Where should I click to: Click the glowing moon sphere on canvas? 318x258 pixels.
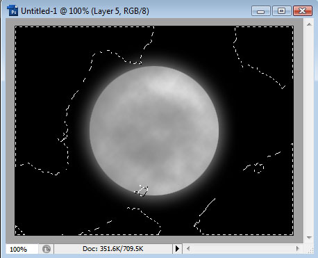coord(154,131)
